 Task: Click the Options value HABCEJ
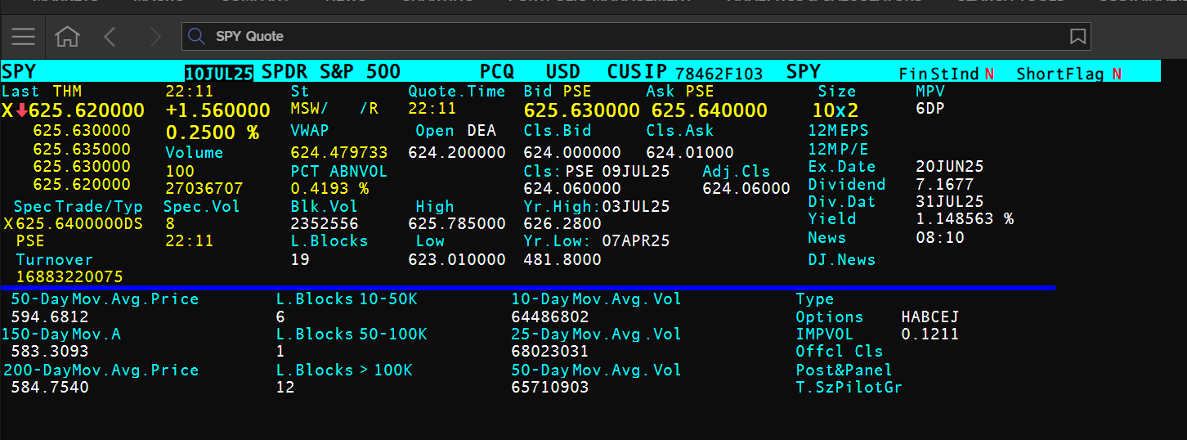[x=930, y=317]
